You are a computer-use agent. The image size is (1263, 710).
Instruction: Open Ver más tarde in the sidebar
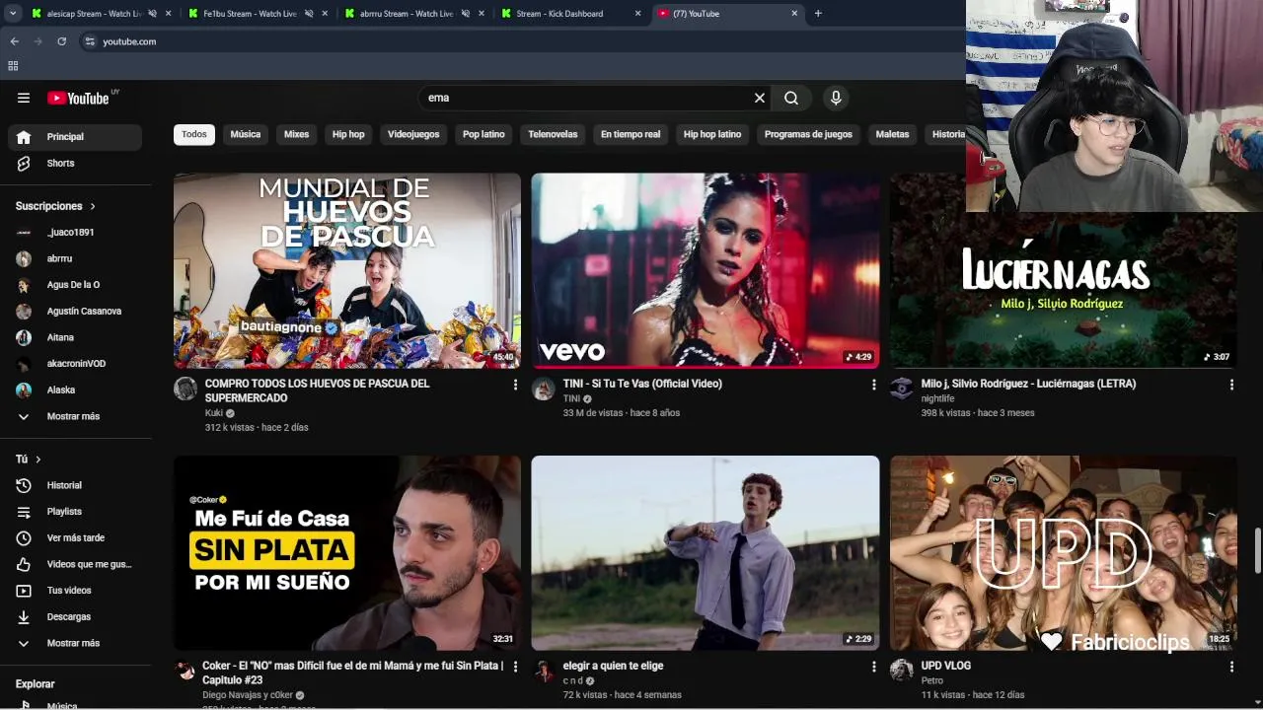[x=75, y=538]
